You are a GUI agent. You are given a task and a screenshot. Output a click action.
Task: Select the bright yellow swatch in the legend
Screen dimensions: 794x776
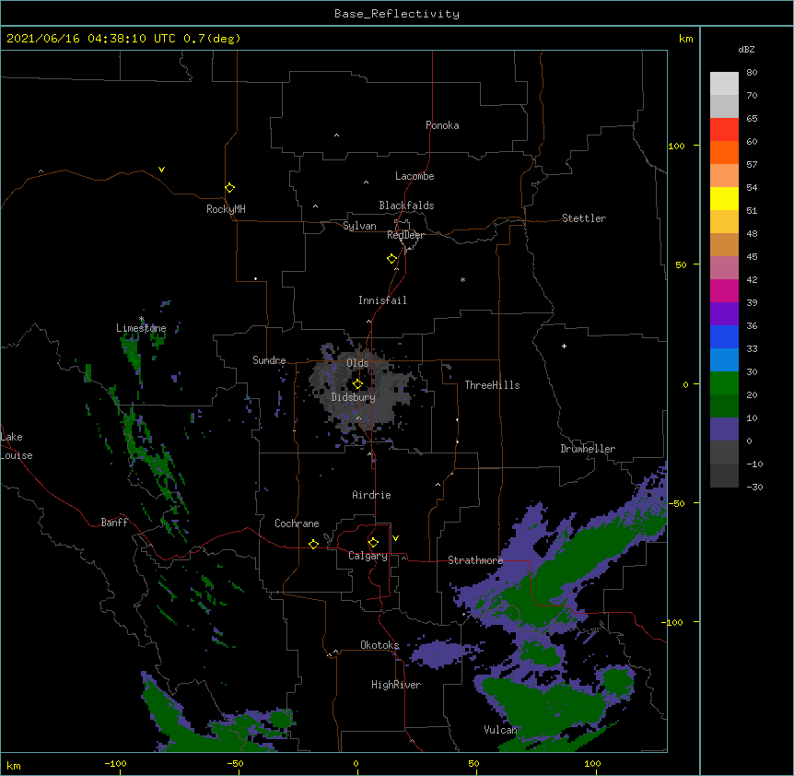(724, 198)
